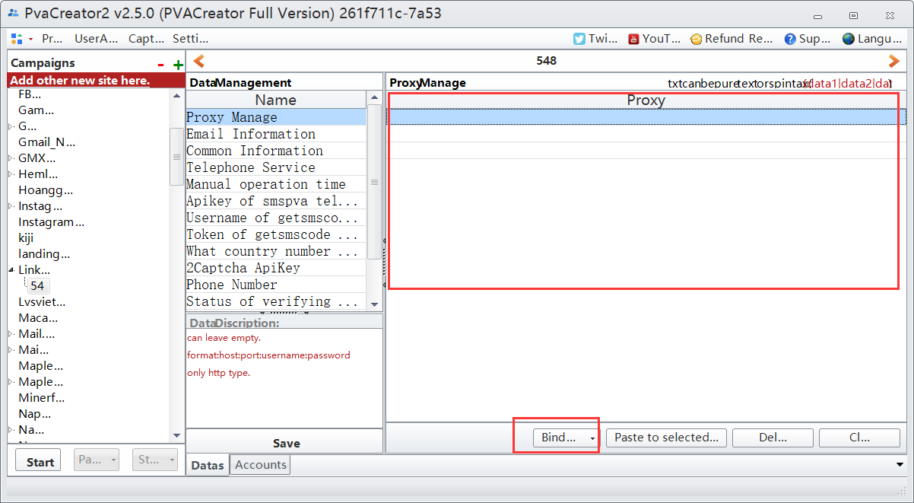Collapse the Link campaign tree node

[x=11, y=270]
